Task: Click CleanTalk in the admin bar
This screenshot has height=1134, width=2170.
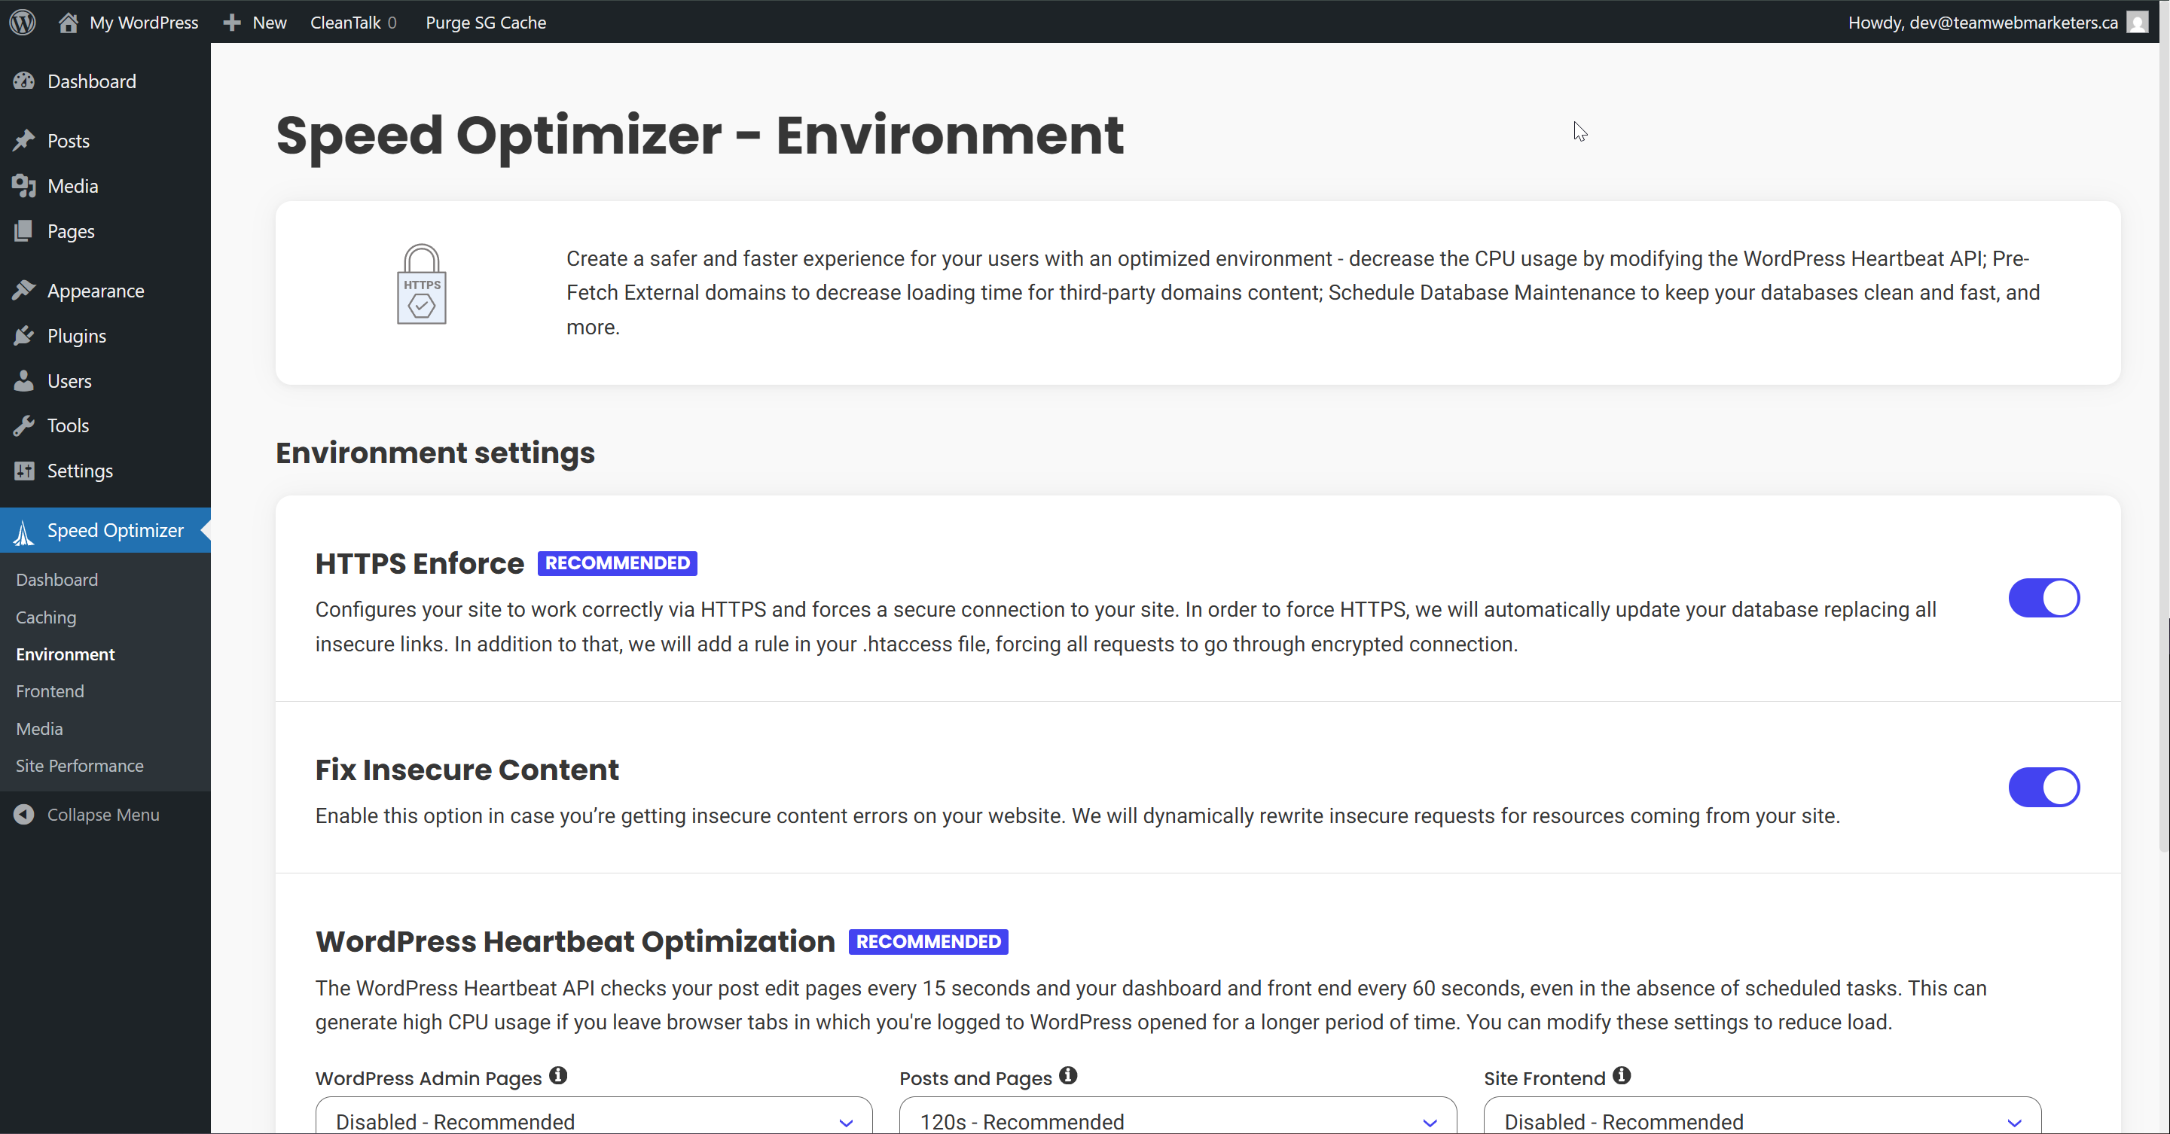Action: (x=346, y=22)
